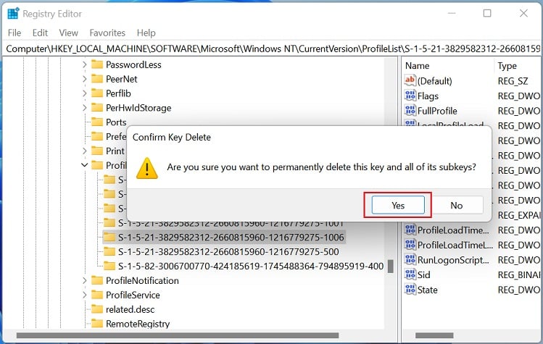
Task: Select key S-1-5-82-3006700770-424185619-1745488364-794895919-400
Action: 251,266
